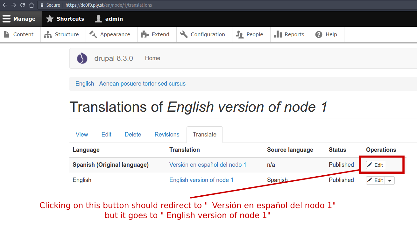Click the Drupal 8.3.0 site logo

(82, 58)
